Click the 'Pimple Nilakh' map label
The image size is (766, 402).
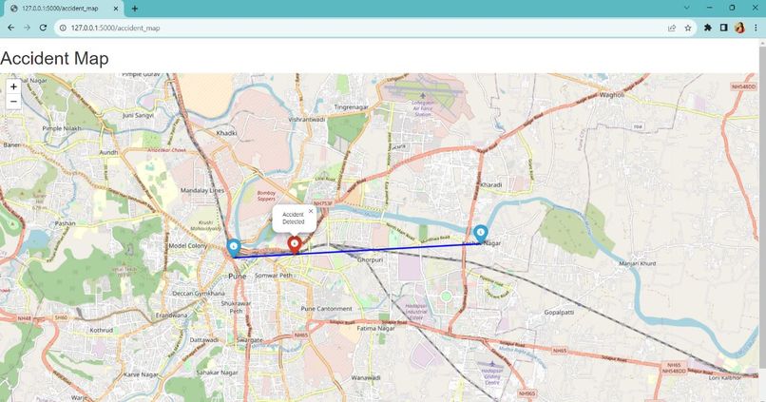62,128
